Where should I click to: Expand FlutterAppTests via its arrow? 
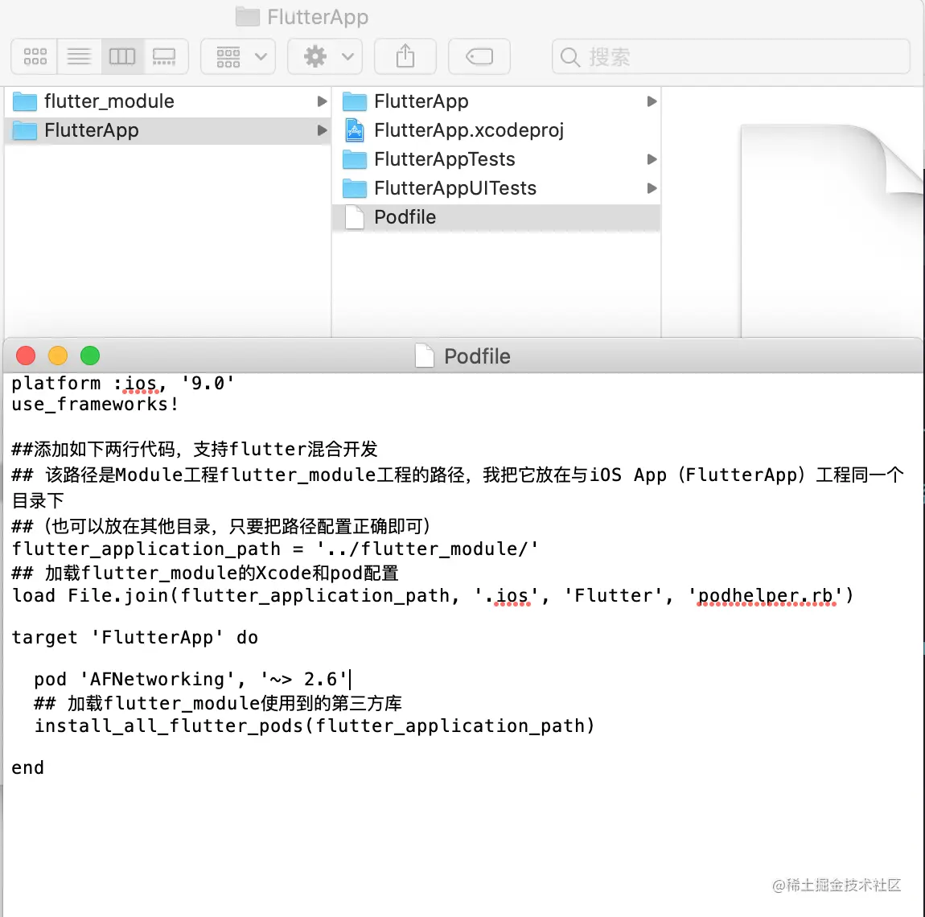tap(652, 159)
